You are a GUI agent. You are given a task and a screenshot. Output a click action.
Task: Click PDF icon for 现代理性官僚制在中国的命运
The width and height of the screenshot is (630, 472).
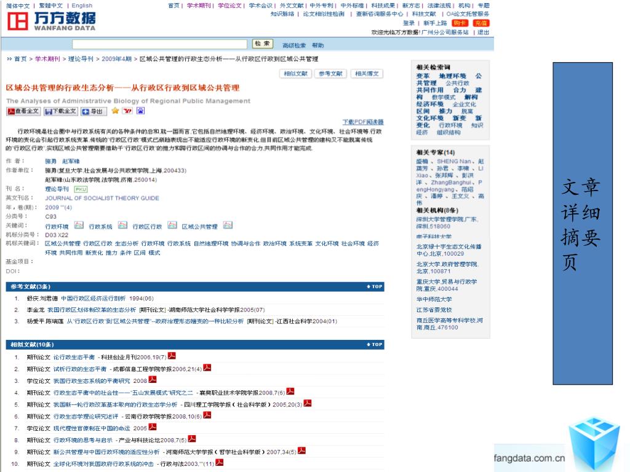[x=153, y=427]
